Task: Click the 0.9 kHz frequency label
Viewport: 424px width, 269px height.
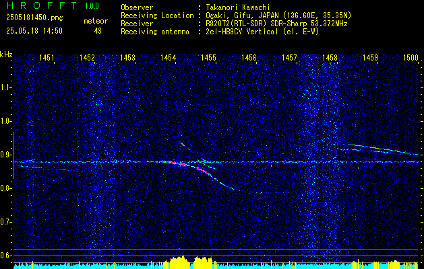Action: (x=5, y=155)
